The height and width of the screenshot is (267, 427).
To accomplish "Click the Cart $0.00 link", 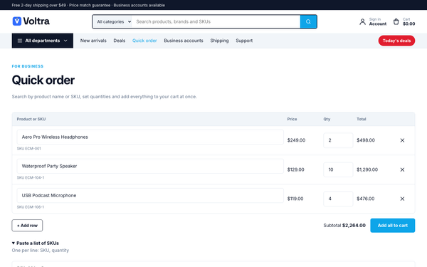I will [404, 21].
